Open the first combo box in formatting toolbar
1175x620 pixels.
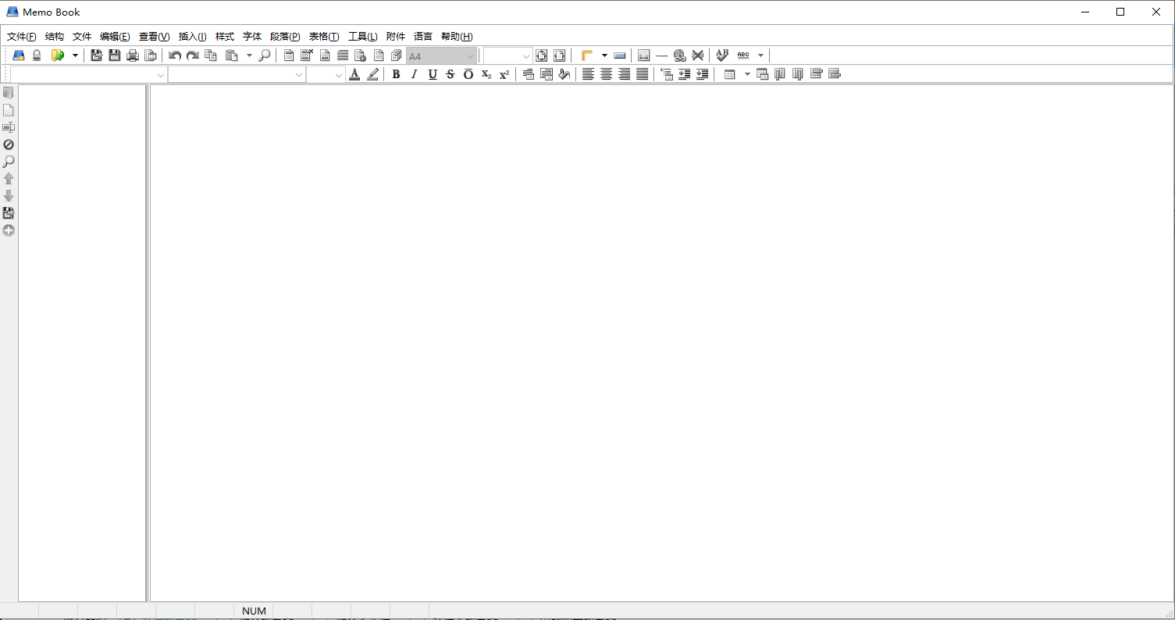click(88, 75)
